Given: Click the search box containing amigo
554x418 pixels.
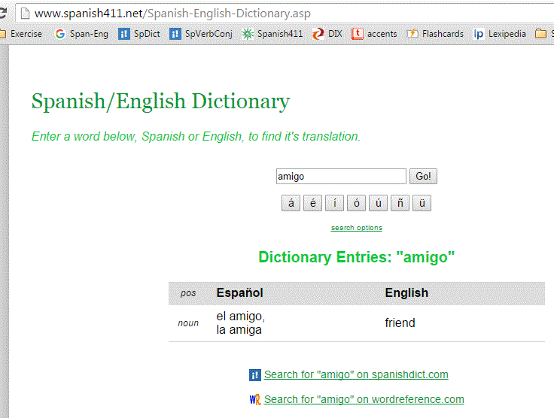Looking at the screenshot, I should click(341, 177).
